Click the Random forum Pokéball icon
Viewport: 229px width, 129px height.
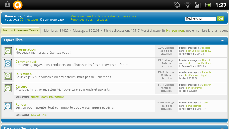(8, 106)
